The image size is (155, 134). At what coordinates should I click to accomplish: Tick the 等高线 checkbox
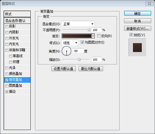pos(10,56)
